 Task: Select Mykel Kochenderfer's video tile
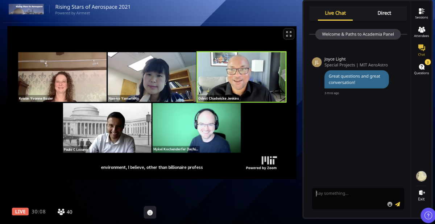pyautogui.click(x=197, y=128)
